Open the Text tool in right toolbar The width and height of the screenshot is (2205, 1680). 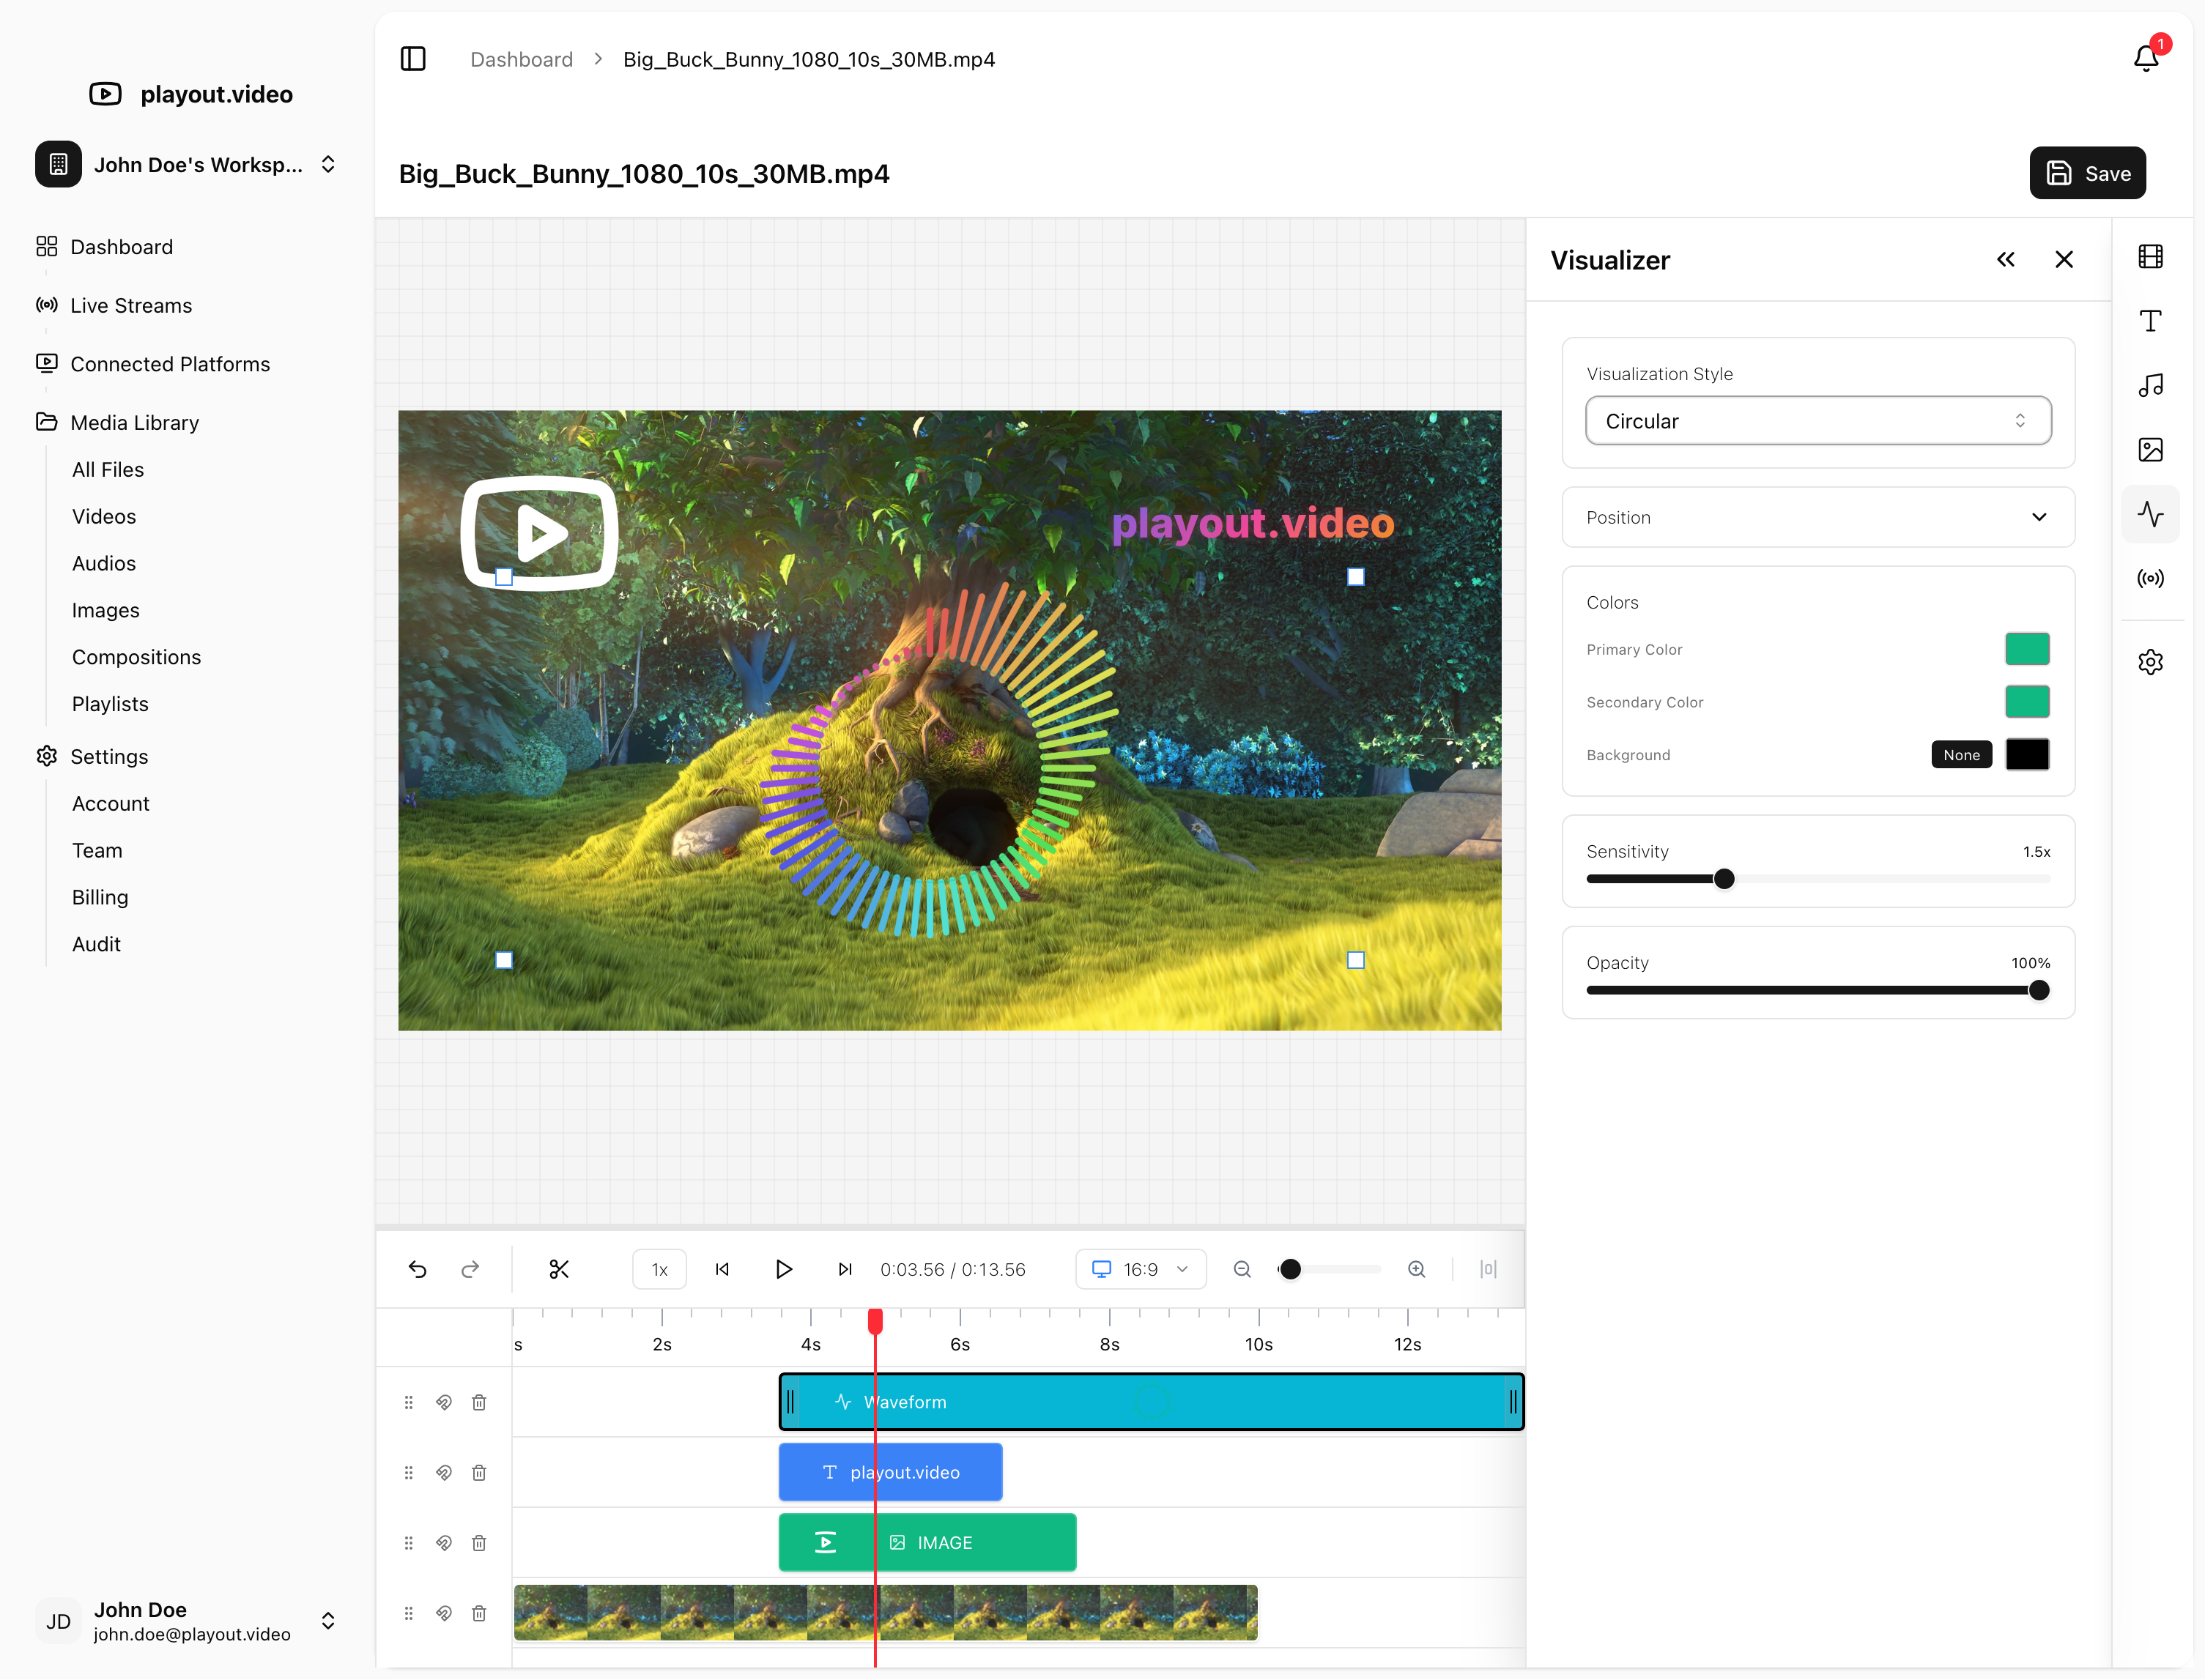(x=2150, y=321)
